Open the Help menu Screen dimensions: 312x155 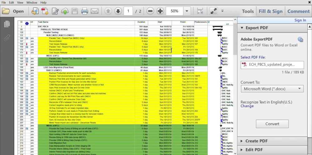(43, 2)
